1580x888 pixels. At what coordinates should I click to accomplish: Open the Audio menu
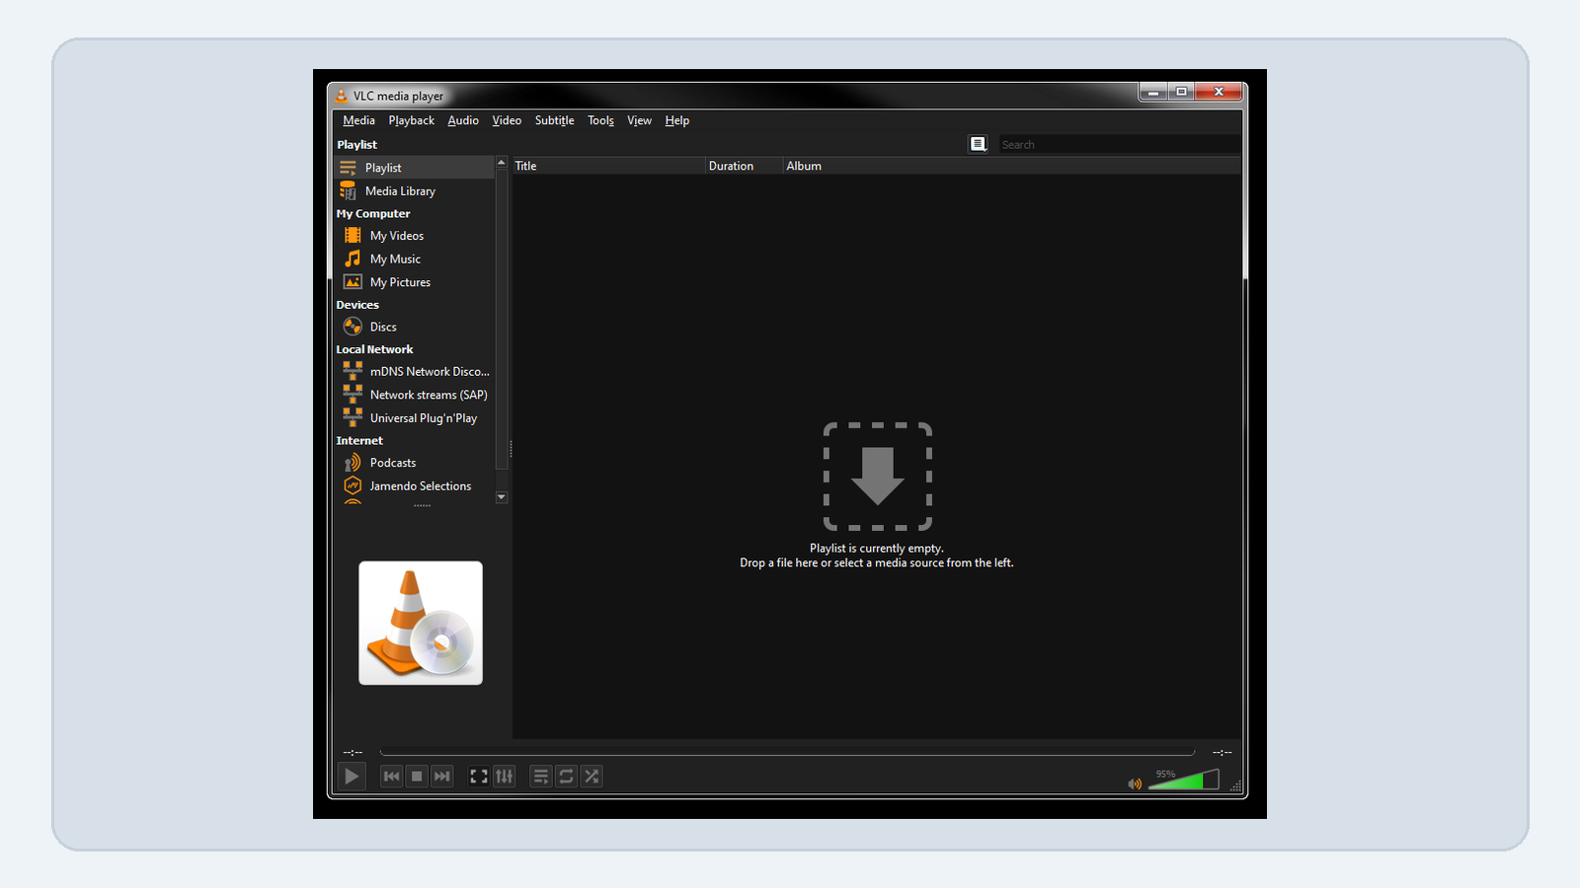pyautogui.click(x=463, y=120)
